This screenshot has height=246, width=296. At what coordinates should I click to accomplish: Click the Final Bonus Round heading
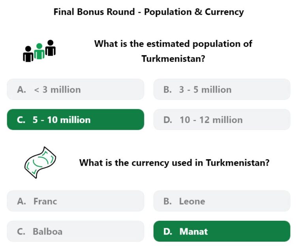coord(148,12)
